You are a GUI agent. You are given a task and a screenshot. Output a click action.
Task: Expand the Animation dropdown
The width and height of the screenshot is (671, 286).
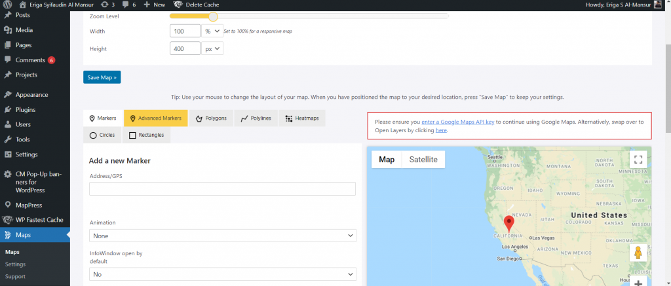click(222, 236)
